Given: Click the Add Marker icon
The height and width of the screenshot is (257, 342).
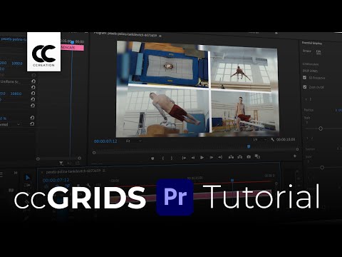Looking at the screenshot, I should pyautogui.click(x=152, y=158).
